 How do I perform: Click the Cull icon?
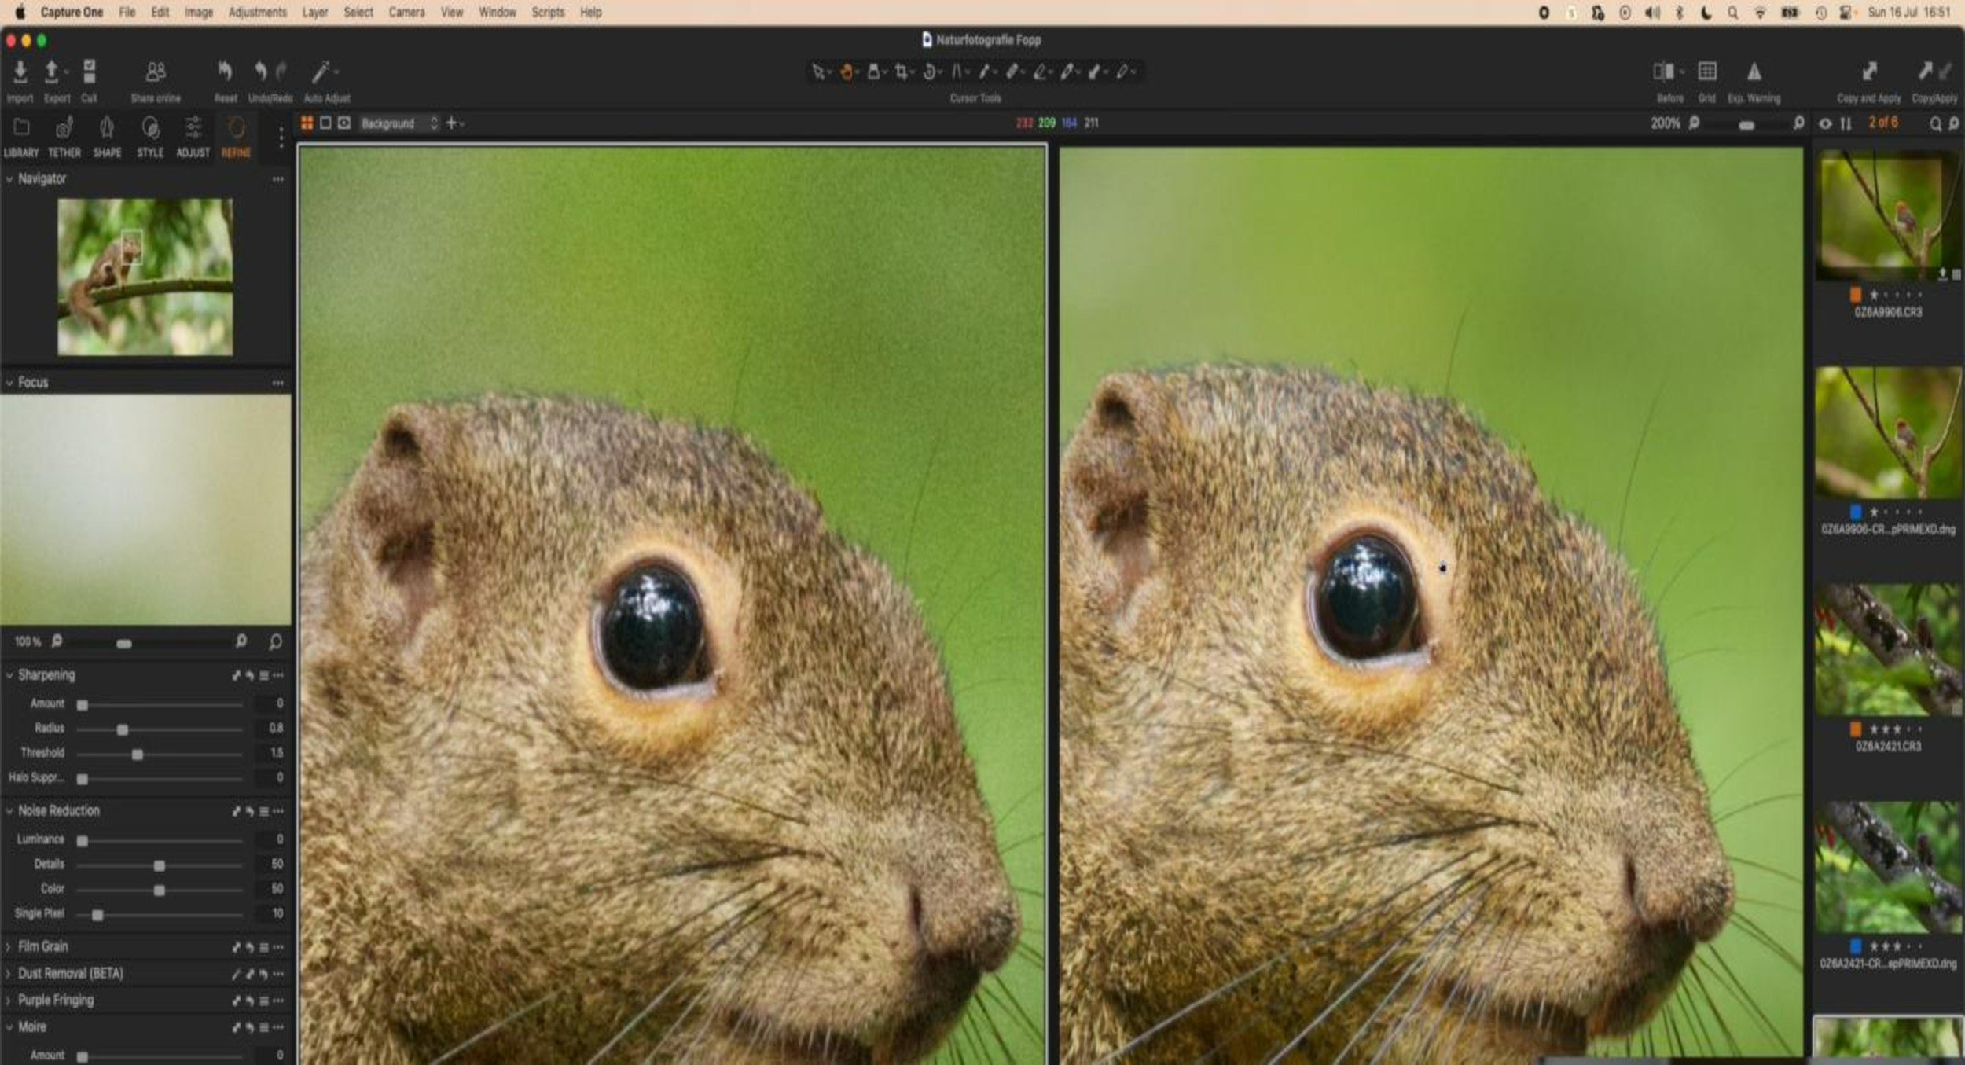click(90, 72)
